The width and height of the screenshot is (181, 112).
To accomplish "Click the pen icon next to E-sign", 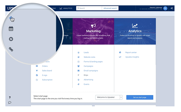I will tap(37, 75).
